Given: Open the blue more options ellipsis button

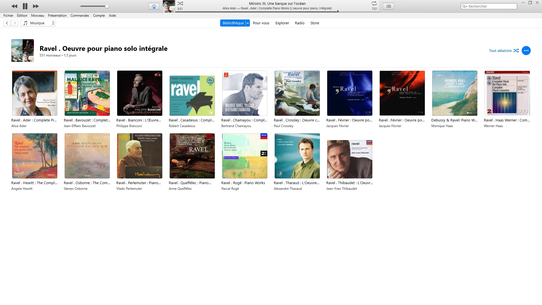Looking at the screenshot, I should pos(526,51).
